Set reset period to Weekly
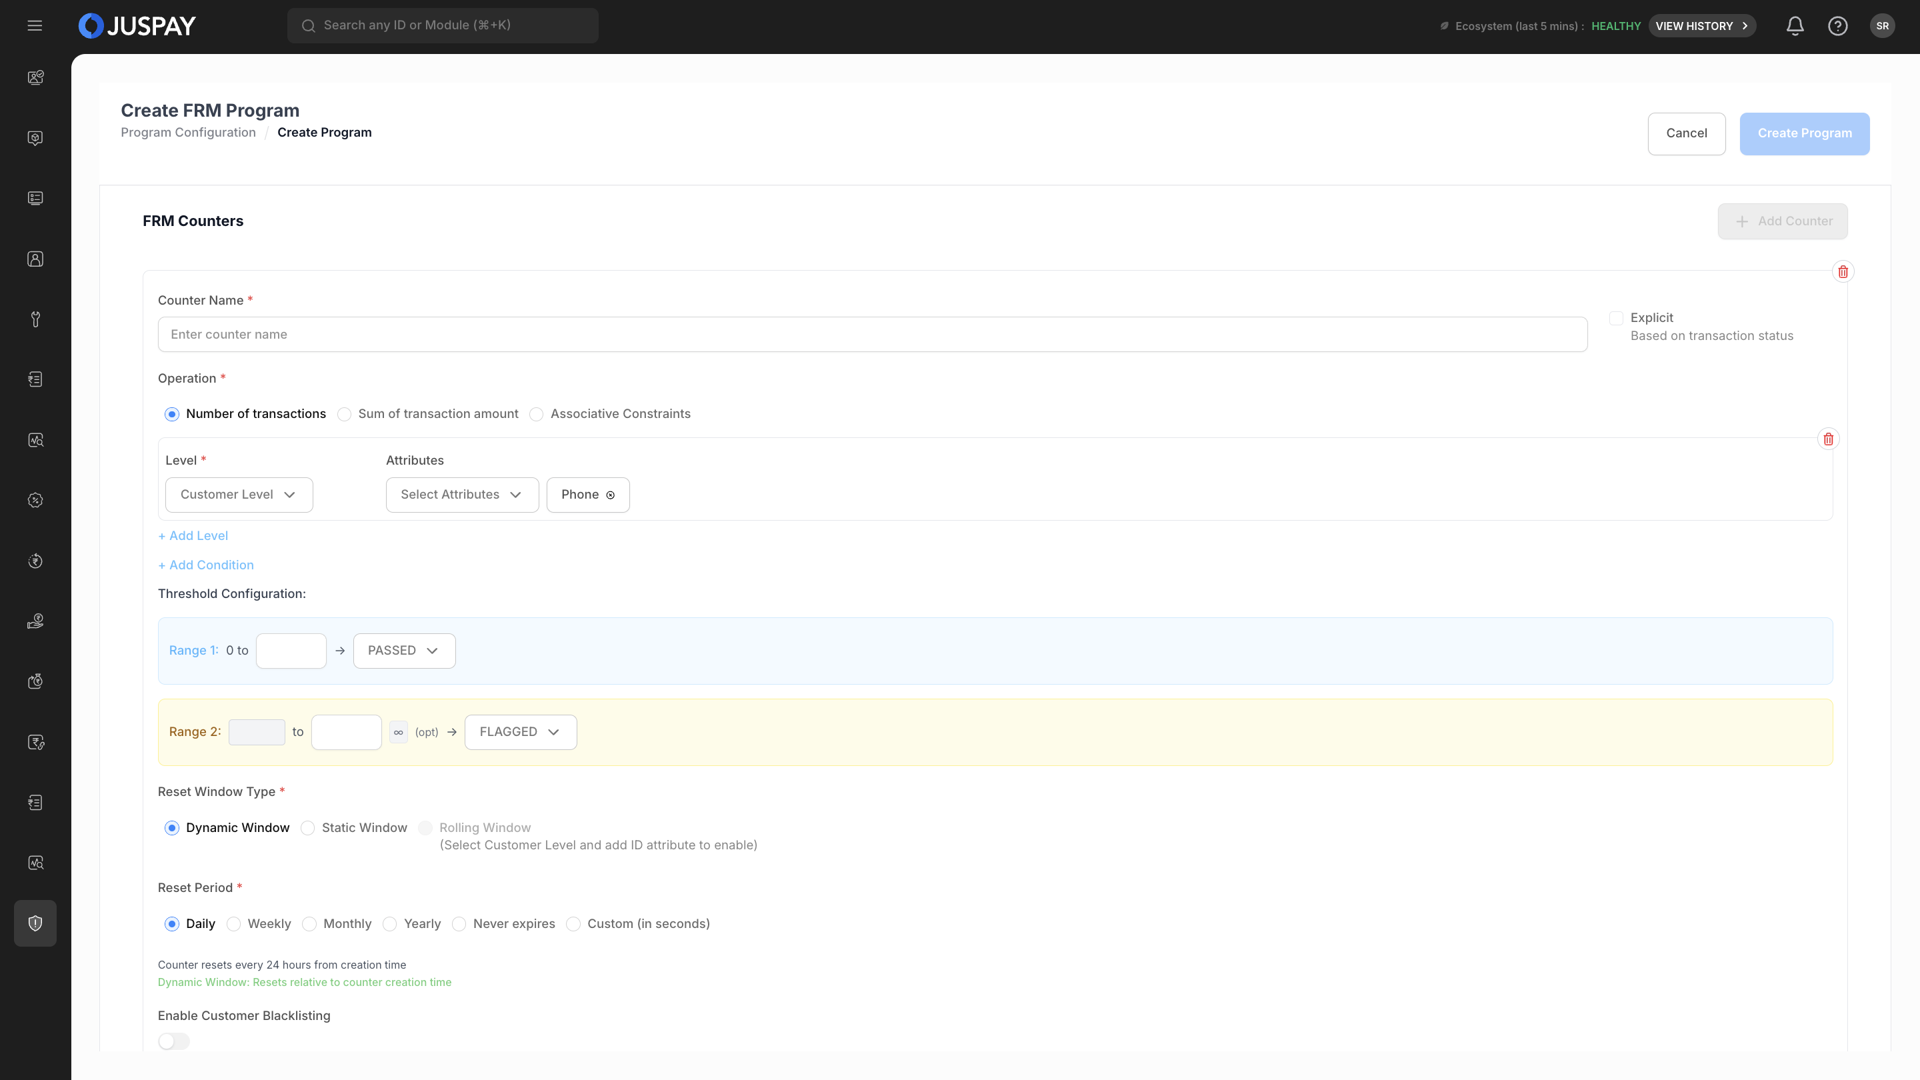Viewport: 1920px width, 1080px height. tap(234, 924)
